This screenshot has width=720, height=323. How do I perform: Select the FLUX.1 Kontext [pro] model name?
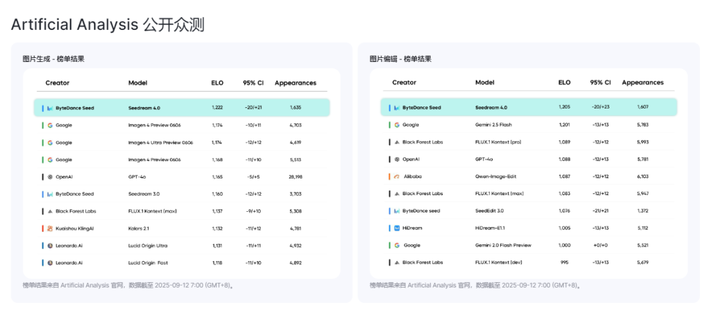(498, 143)
